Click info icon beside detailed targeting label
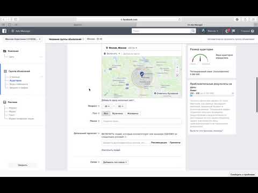 point(98,133)
